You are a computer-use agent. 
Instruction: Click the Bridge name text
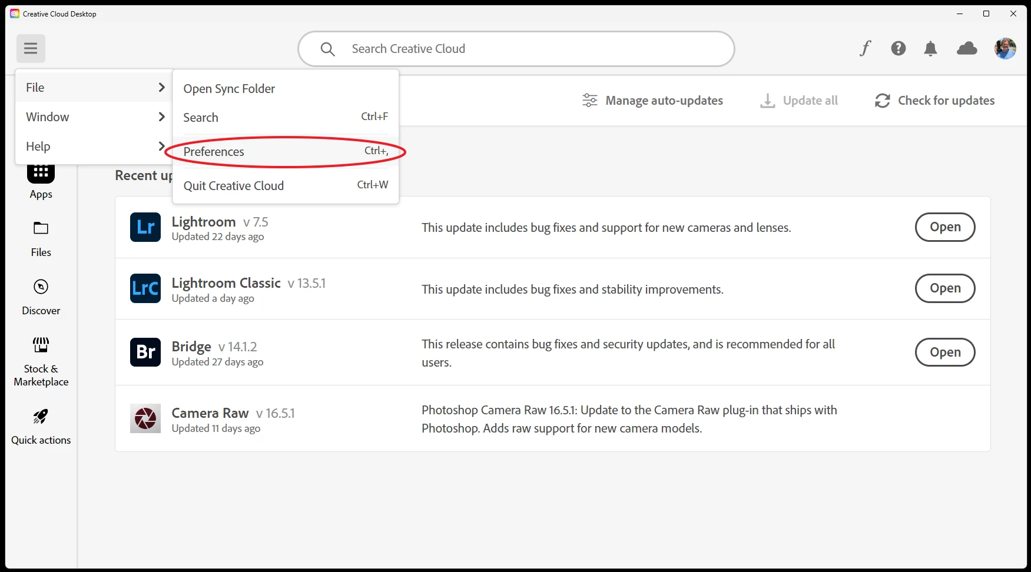tap(191, 347)
